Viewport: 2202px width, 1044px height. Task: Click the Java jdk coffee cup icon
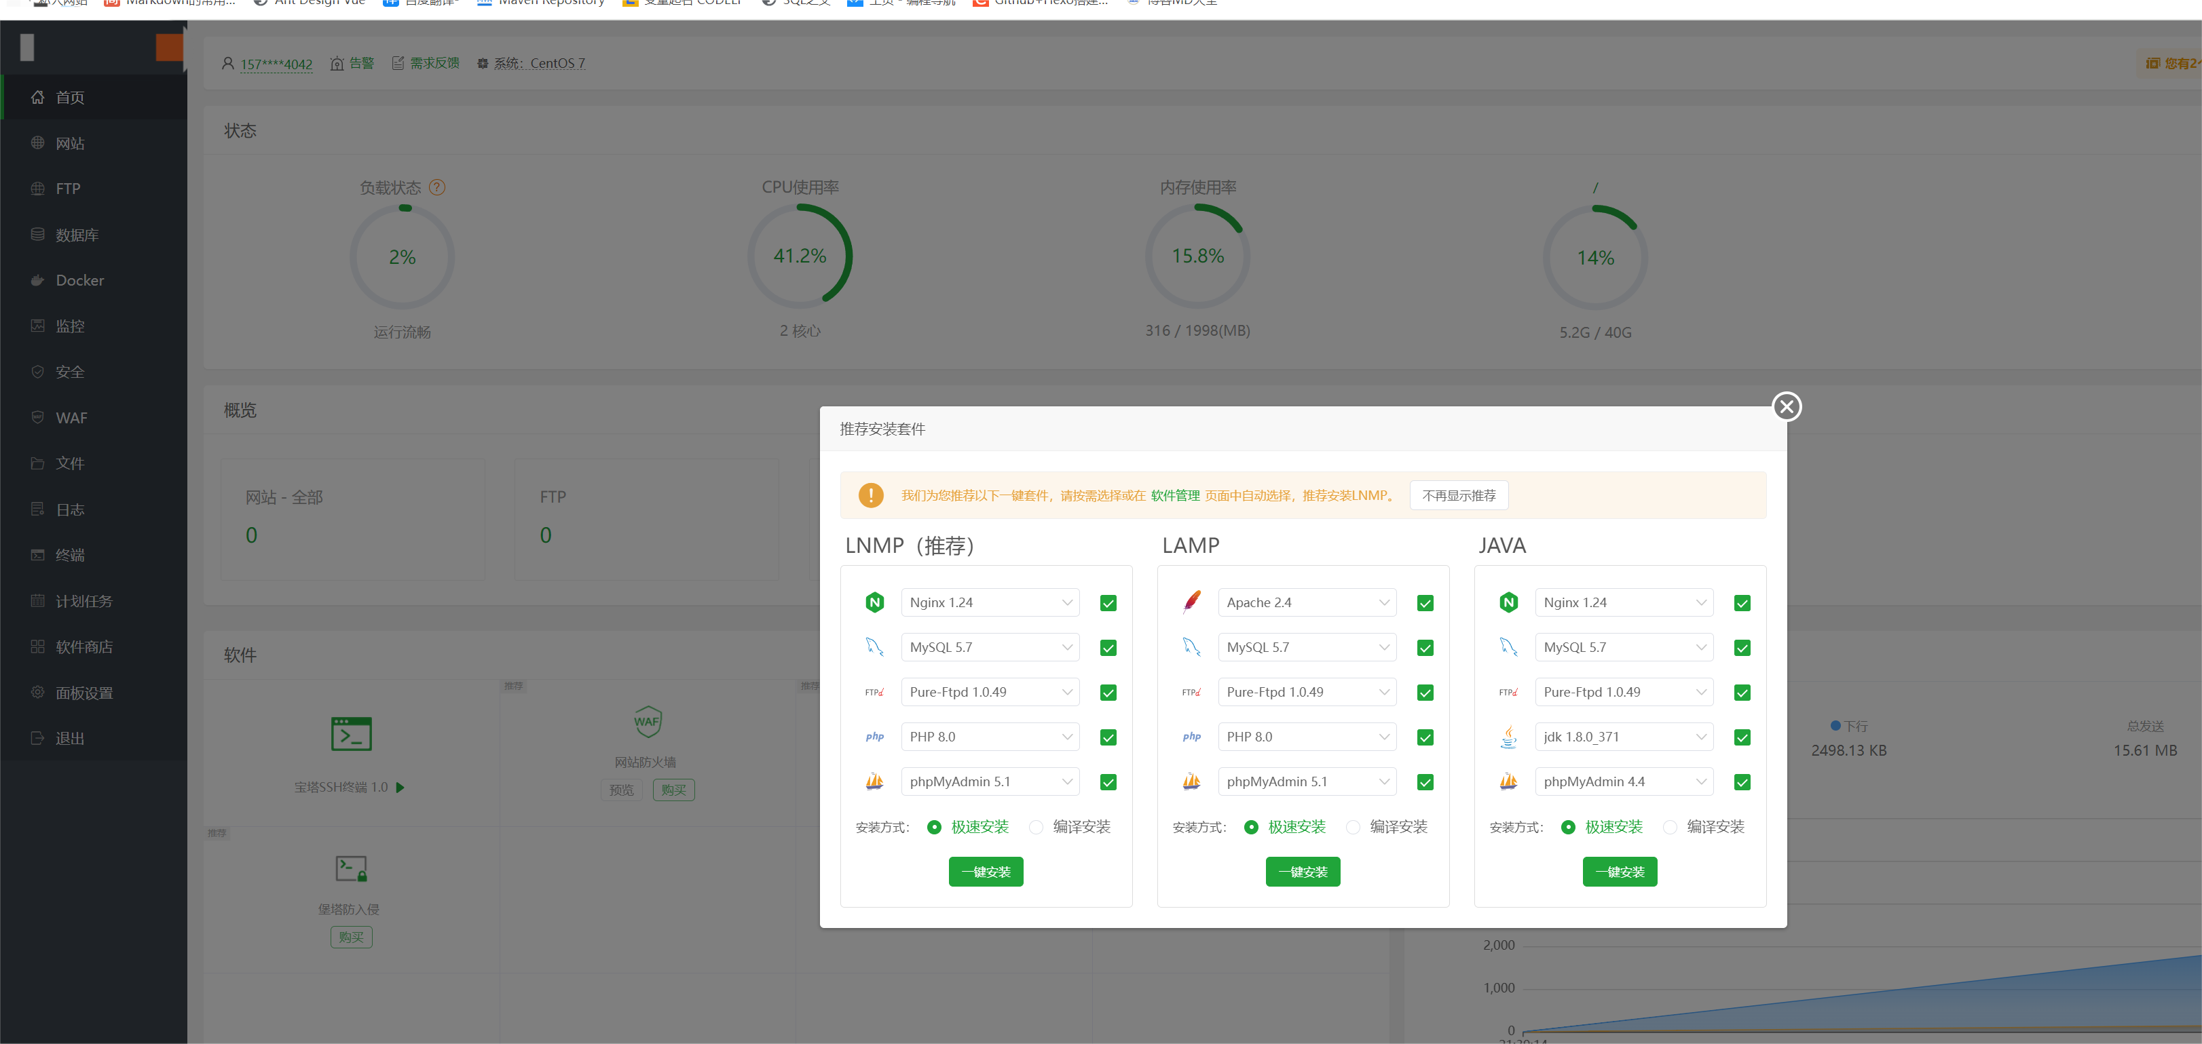1509,737
